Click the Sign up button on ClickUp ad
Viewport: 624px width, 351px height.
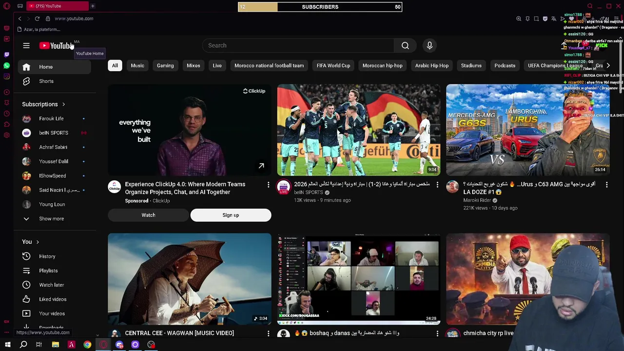click(231, 215)
